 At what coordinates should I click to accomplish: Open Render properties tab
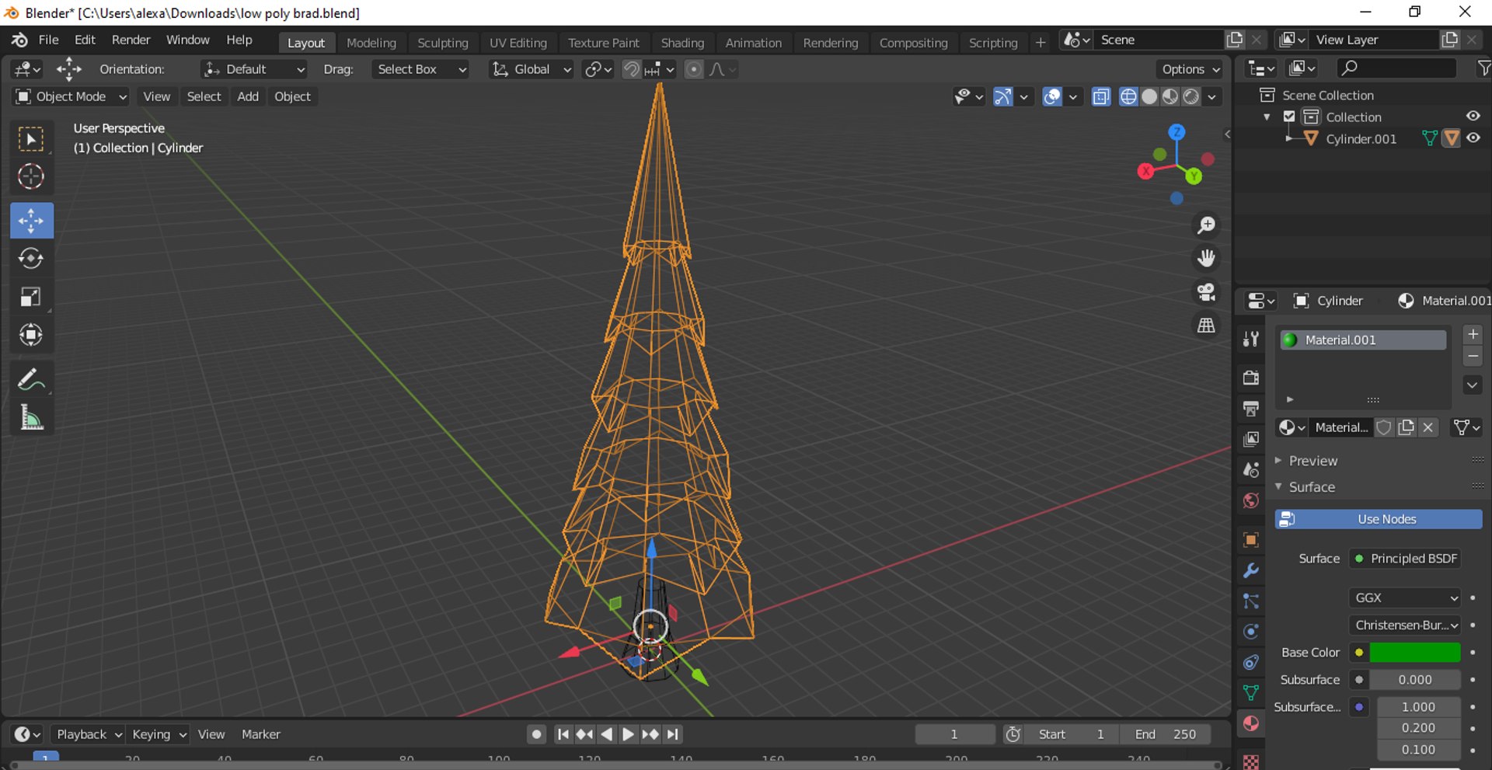[x=1250, y=378]
